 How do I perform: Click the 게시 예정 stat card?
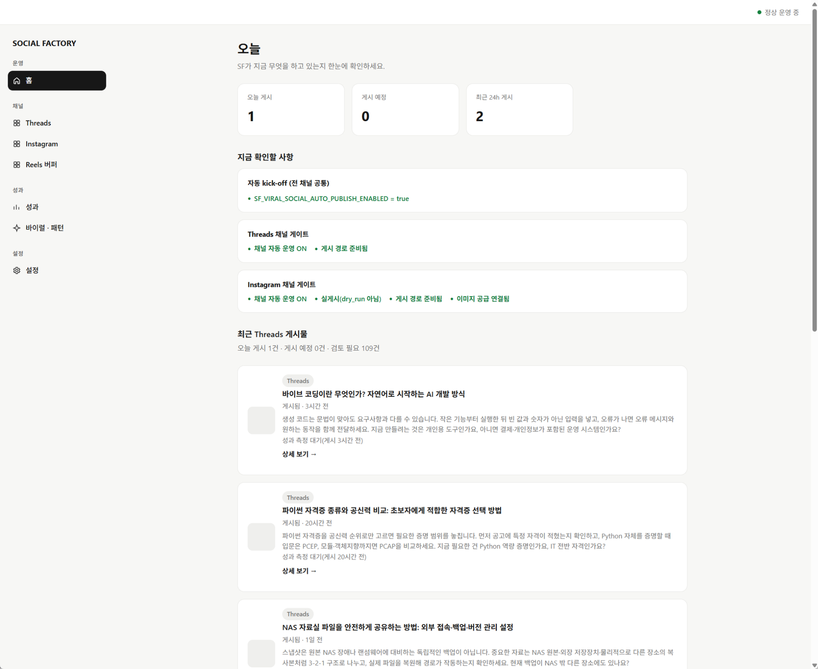click(x=405, y=109)
